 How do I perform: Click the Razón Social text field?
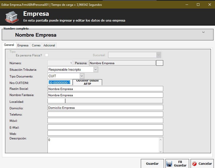click(105, 89)
